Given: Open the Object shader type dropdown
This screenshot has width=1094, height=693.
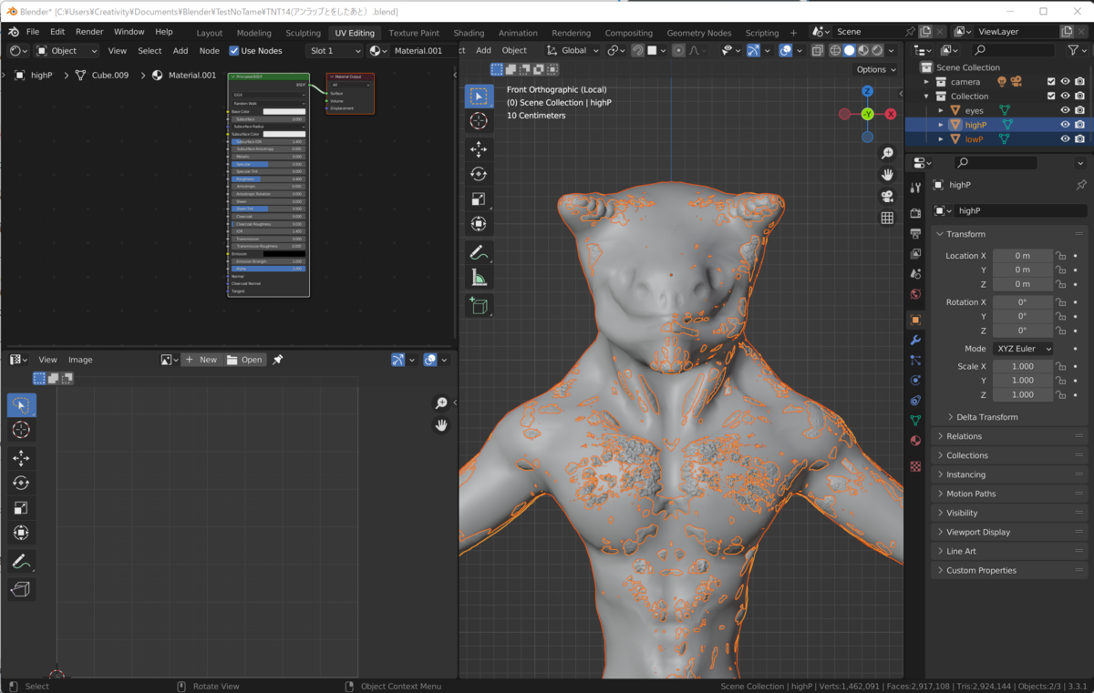Looking at the screenshot, I should pyautogui.click(x=67, y=51).
